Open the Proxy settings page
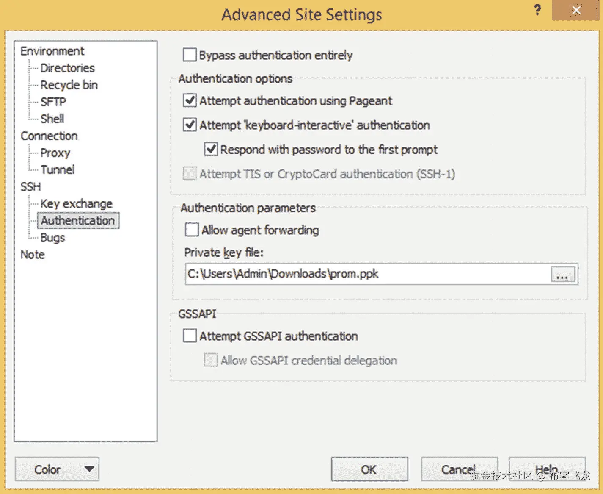 [x=55, y=153]
